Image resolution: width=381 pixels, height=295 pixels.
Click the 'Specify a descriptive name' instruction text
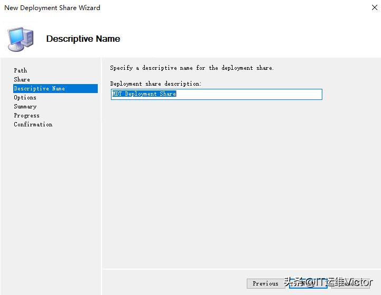(x=192, y=68)
